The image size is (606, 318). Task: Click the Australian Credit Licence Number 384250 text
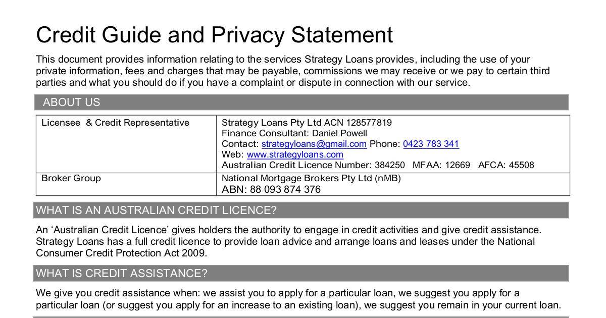313,165
